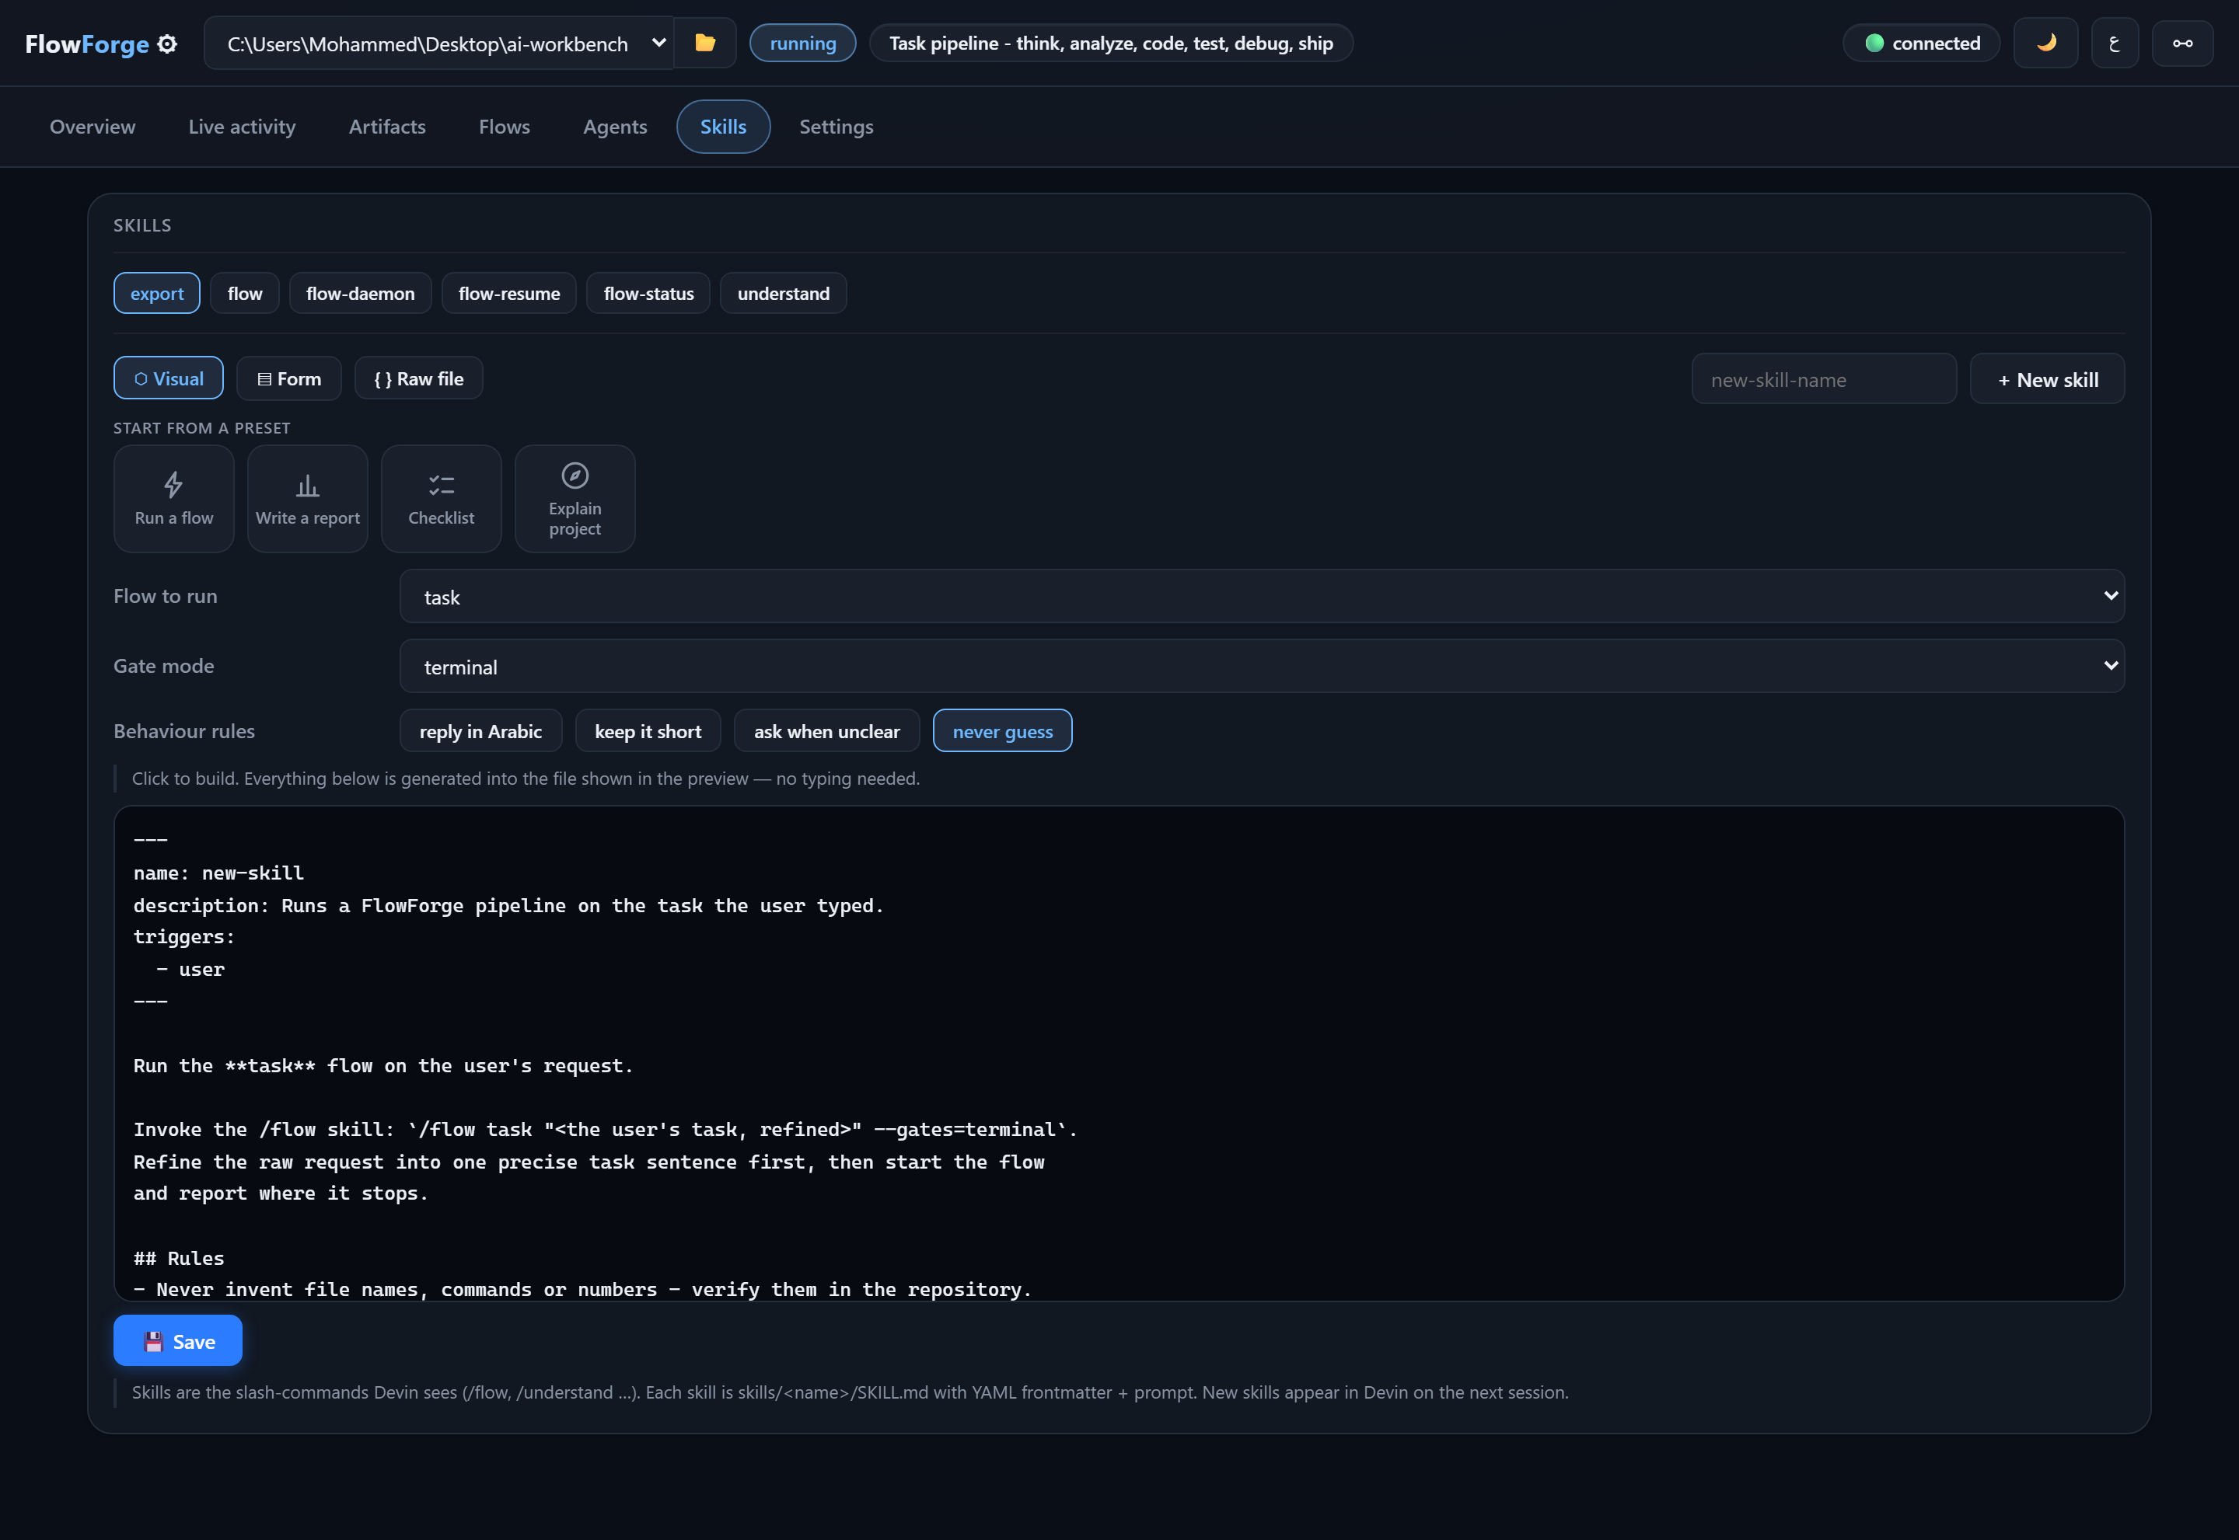Select the flow-resume skill chip
Image resolution: width=2239 pixels, height=1540 pixels.
tap(508, 292)
